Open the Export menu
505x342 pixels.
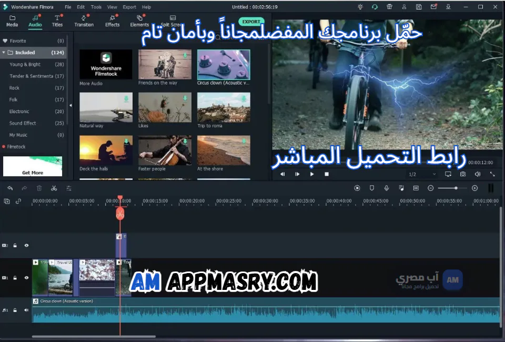(129, 7)
